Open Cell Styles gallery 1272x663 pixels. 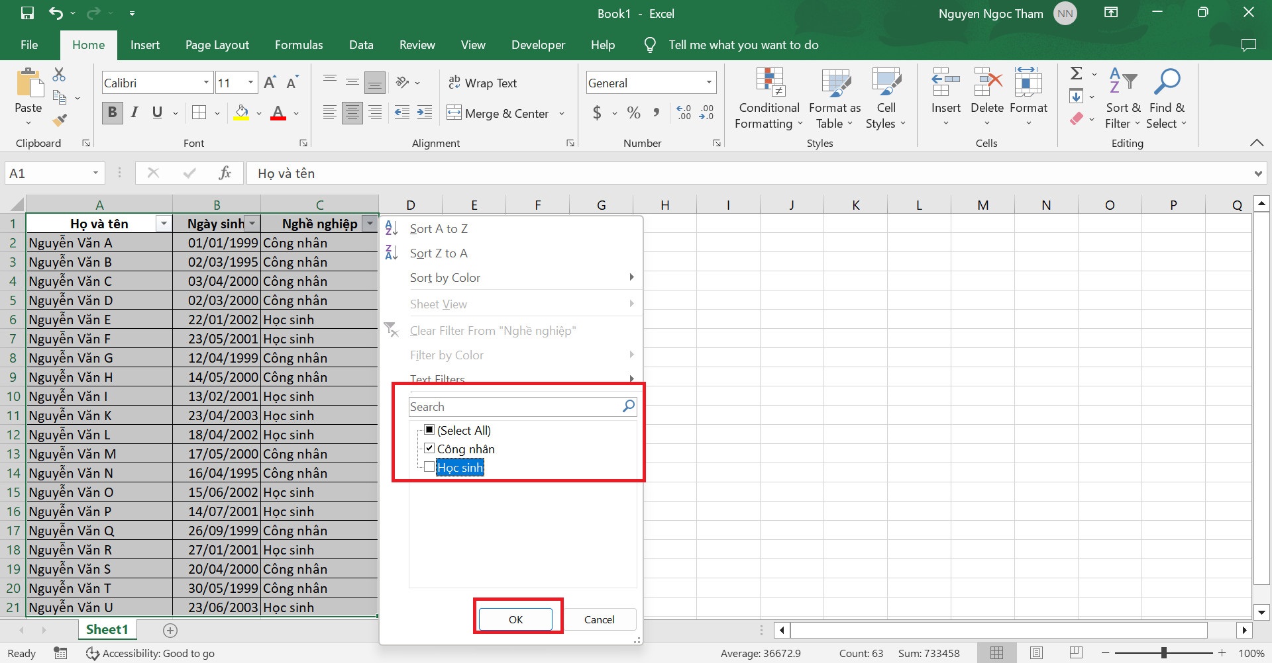coord(886,99)
